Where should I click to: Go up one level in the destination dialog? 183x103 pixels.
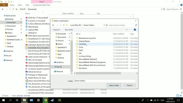coord(64,25)
